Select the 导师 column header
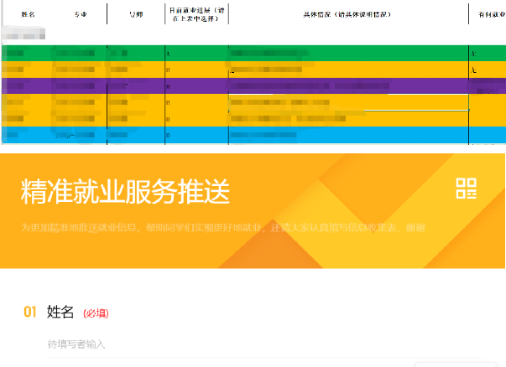 tap(135, 15)
